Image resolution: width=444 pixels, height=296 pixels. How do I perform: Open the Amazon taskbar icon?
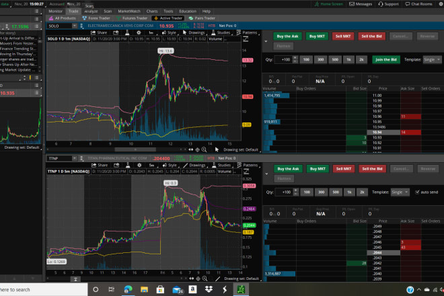pyautogui.click(x=192, y=289)
